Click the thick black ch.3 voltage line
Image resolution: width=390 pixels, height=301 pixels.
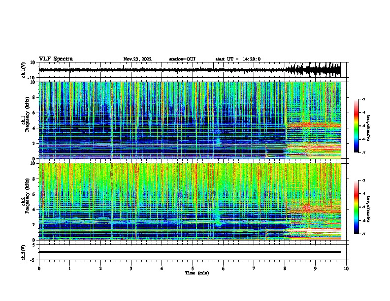(x=190, y=252)
